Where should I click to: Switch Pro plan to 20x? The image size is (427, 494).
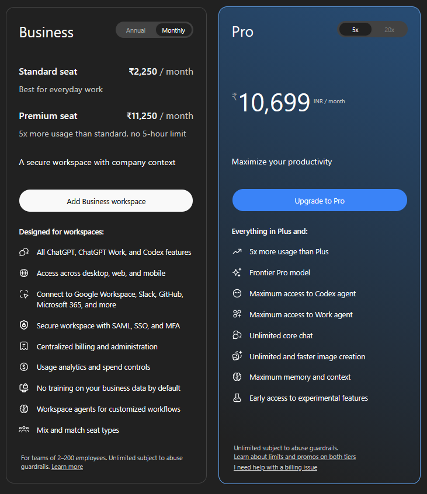point(389,30)
